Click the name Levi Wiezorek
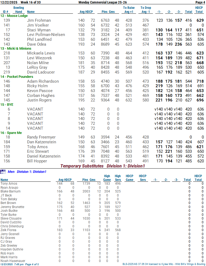Screen dimensions: 206x266 (39, 58)
